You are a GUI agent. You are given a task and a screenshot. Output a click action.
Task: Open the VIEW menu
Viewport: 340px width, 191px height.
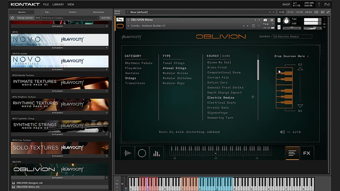[71, 5]
